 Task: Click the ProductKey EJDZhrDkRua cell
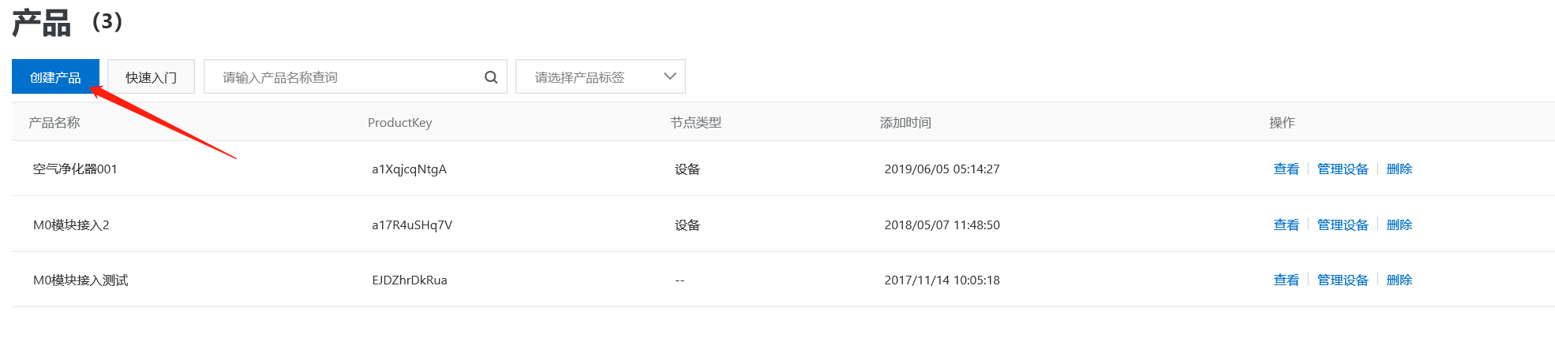pyautogui.click(x=410, y=280)
